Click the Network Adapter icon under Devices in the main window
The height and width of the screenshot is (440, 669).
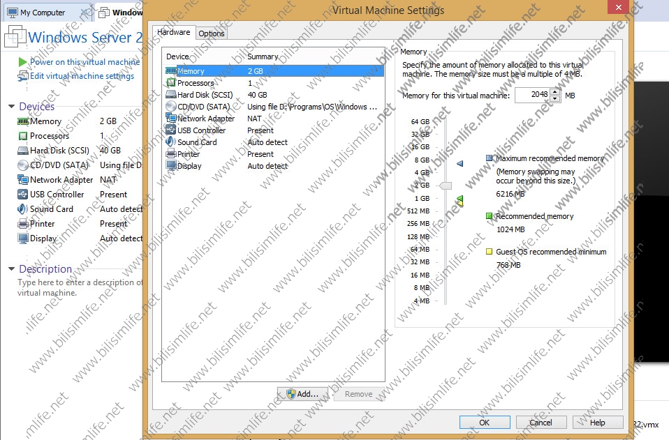(23, 180)
